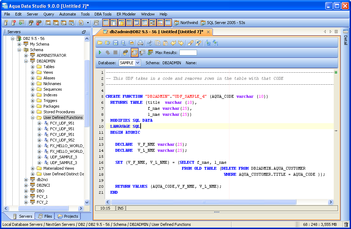This screenshot has height=229, width=351.
Task: Expand the Tables folder node
Action: (33, 67)
